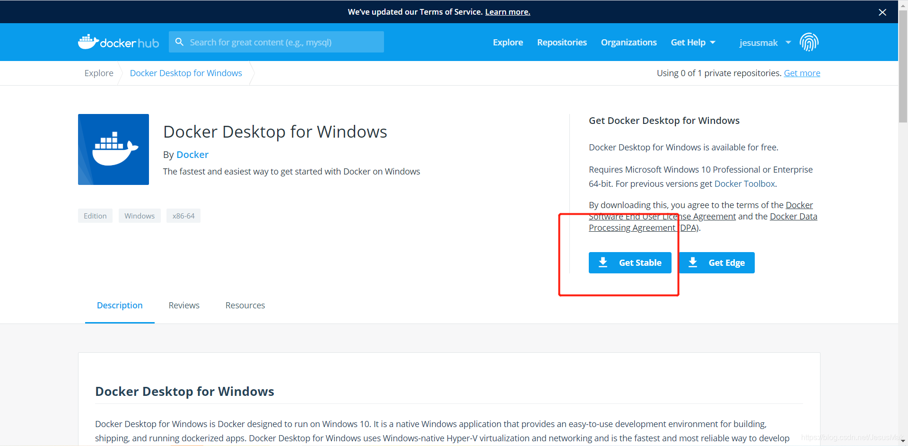Click the Docker Desktop whale thumbnail
The height and width of the screenshot is (446, 908).
pyautogui.click(x=113, y=149)
